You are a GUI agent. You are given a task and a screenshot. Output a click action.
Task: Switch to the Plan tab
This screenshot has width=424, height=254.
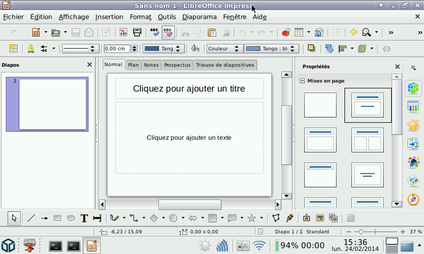click(134, 65)
